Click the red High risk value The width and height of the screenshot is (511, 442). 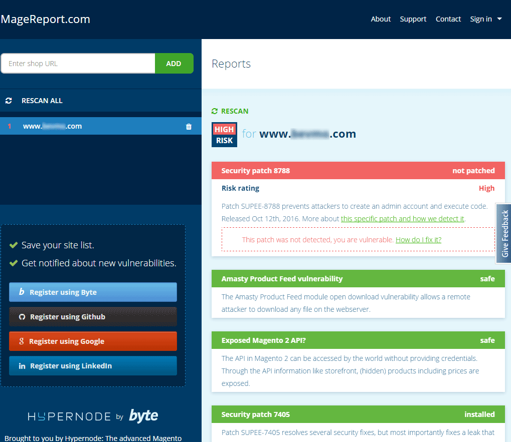coord(486,188)
